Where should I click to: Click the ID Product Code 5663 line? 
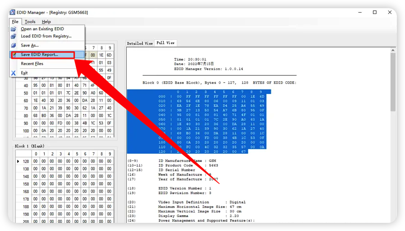click(x=188, y=165)
